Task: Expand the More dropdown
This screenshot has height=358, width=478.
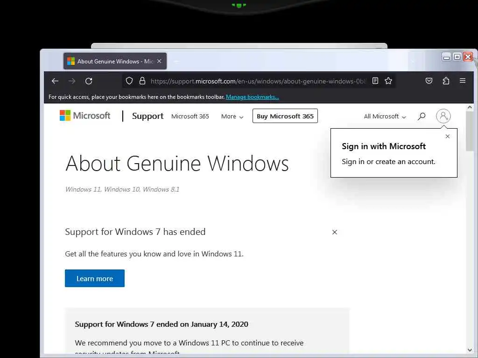Action: point(232,116)
